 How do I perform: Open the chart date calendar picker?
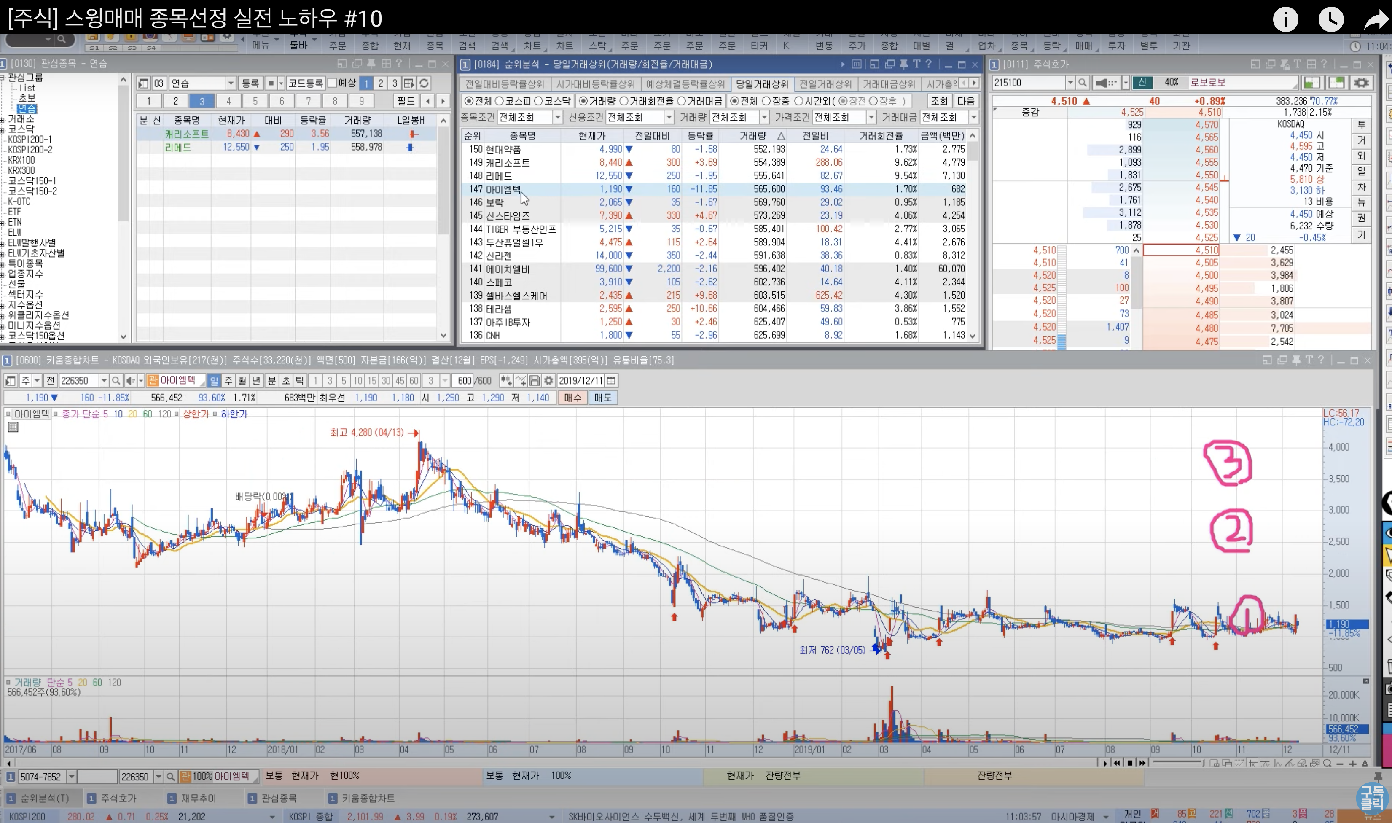pos(611,380)
